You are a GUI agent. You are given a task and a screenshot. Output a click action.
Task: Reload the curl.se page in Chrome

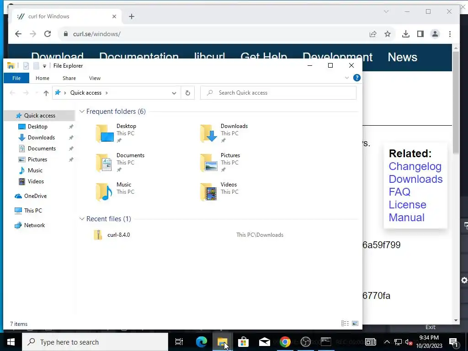(48, 34)
